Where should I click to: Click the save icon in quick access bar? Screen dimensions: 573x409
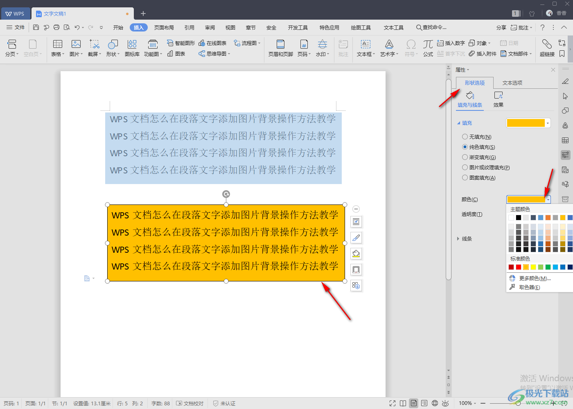[36, 27]
